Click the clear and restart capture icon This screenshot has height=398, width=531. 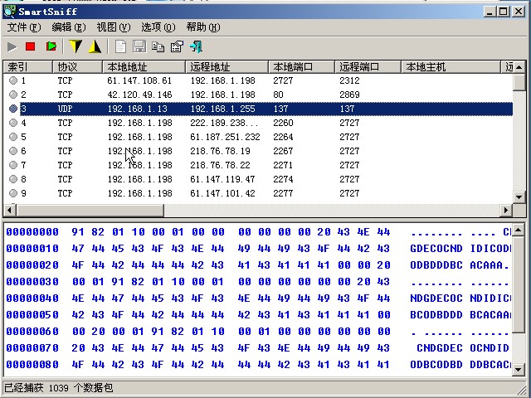[x=51, y=47]
